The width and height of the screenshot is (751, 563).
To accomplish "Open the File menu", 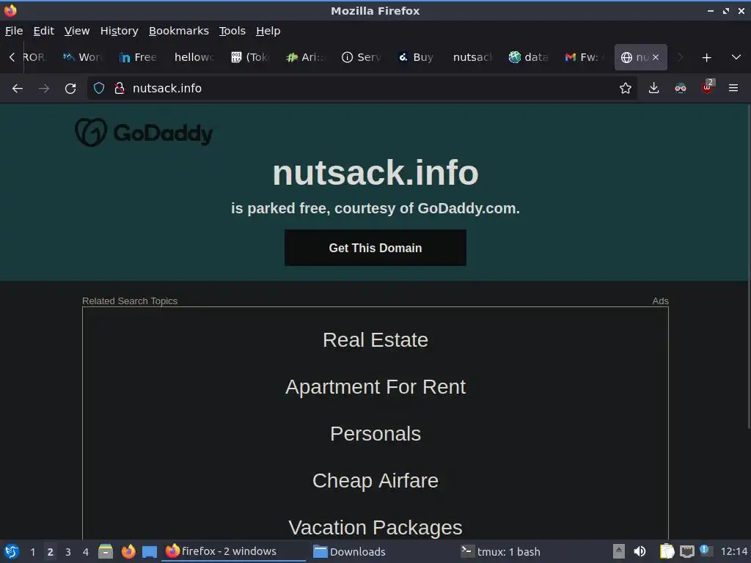I will tap(14, 31).
